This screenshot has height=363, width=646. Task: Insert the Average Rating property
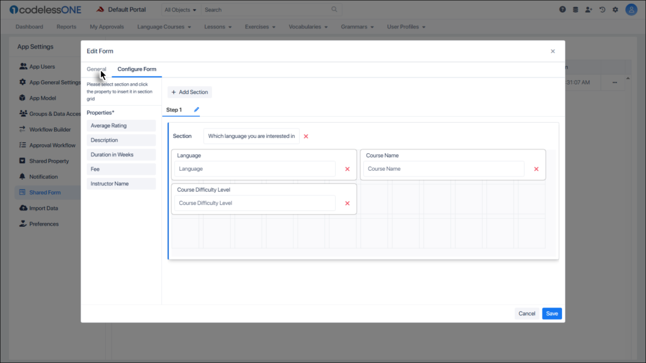121,125
